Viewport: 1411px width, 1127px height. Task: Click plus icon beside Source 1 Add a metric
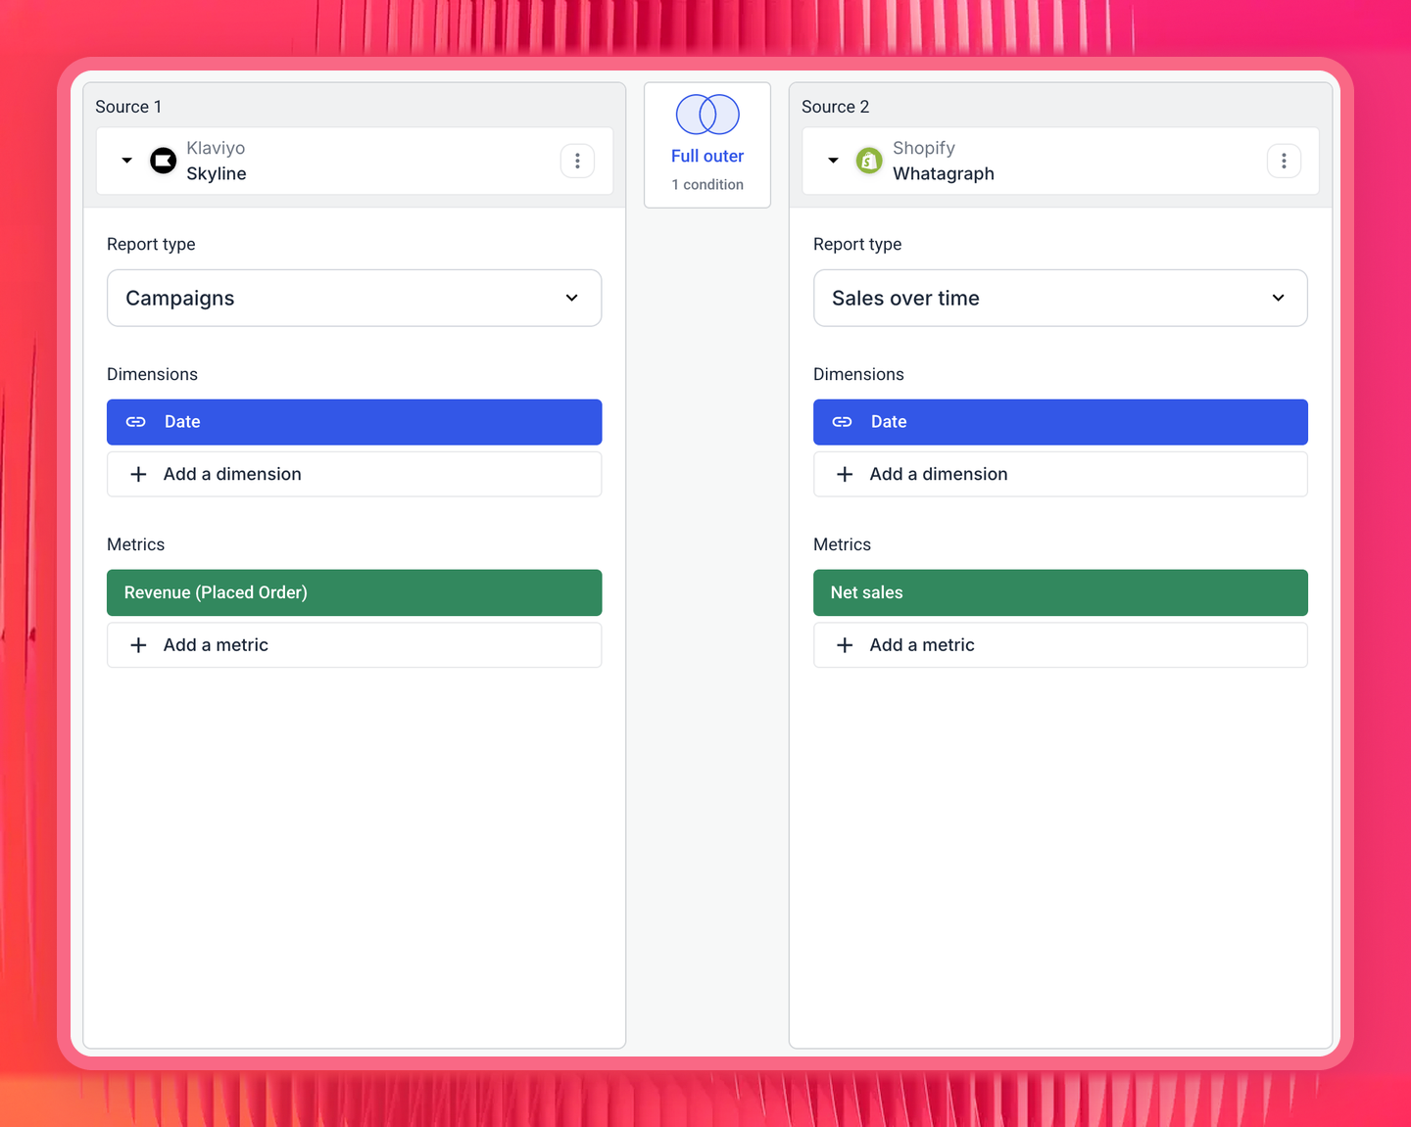pyautogui.click(x=139, y=645)
